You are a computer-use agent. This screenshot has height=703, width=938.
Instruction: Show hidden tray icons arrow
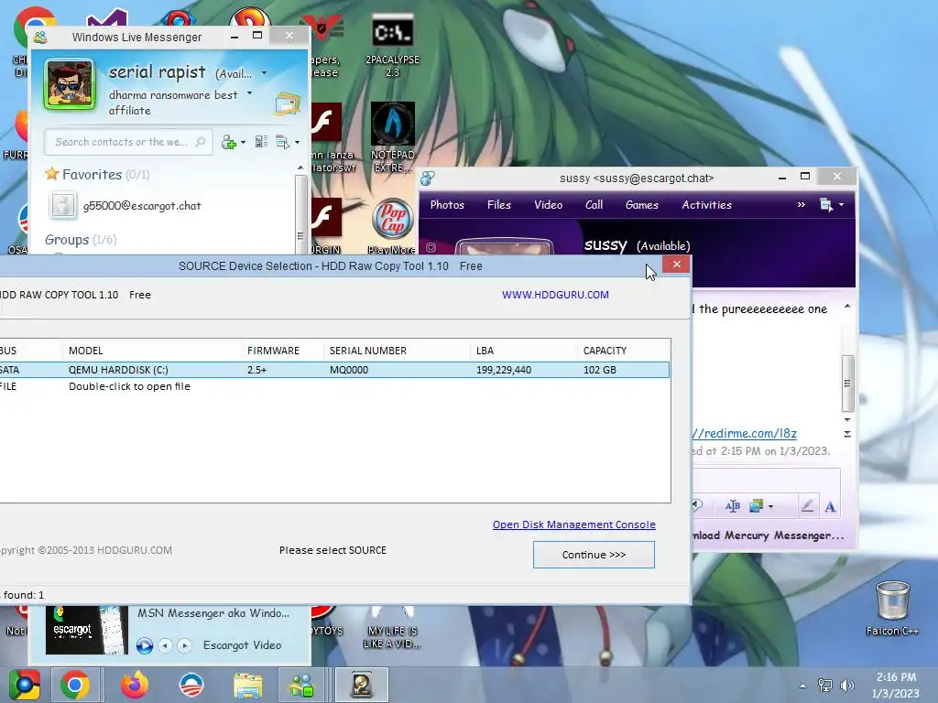(x=802, y=686)
